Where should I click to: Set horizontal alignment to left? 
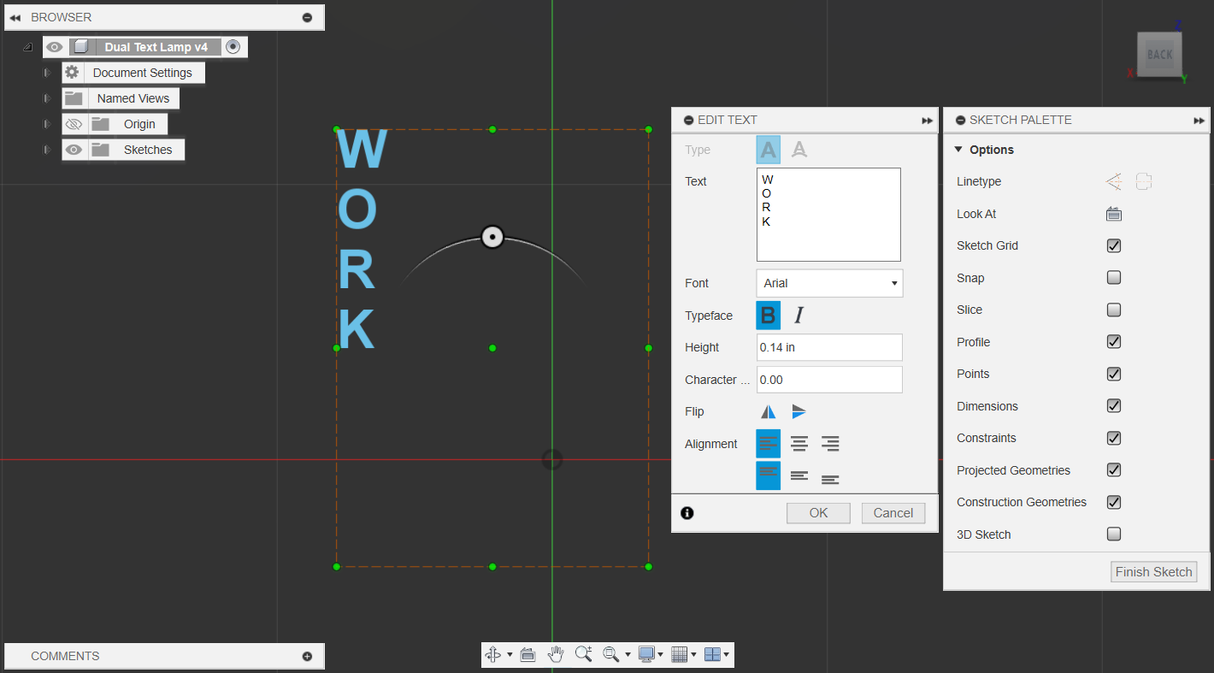[x=768, y=444]
